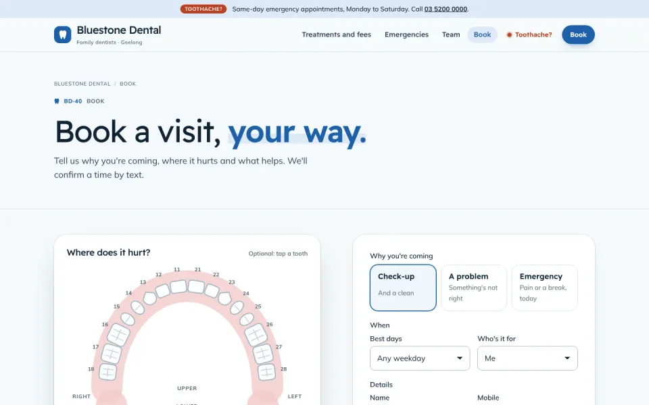Choose wisdom tooth 28

click(x=266, y=371)
